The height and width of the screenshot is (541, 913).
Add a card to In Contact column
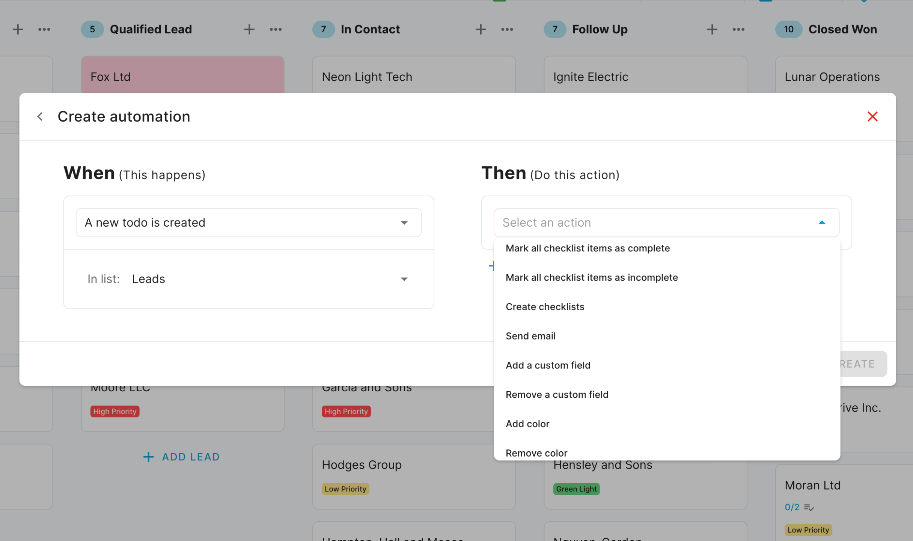coord(481,29)
